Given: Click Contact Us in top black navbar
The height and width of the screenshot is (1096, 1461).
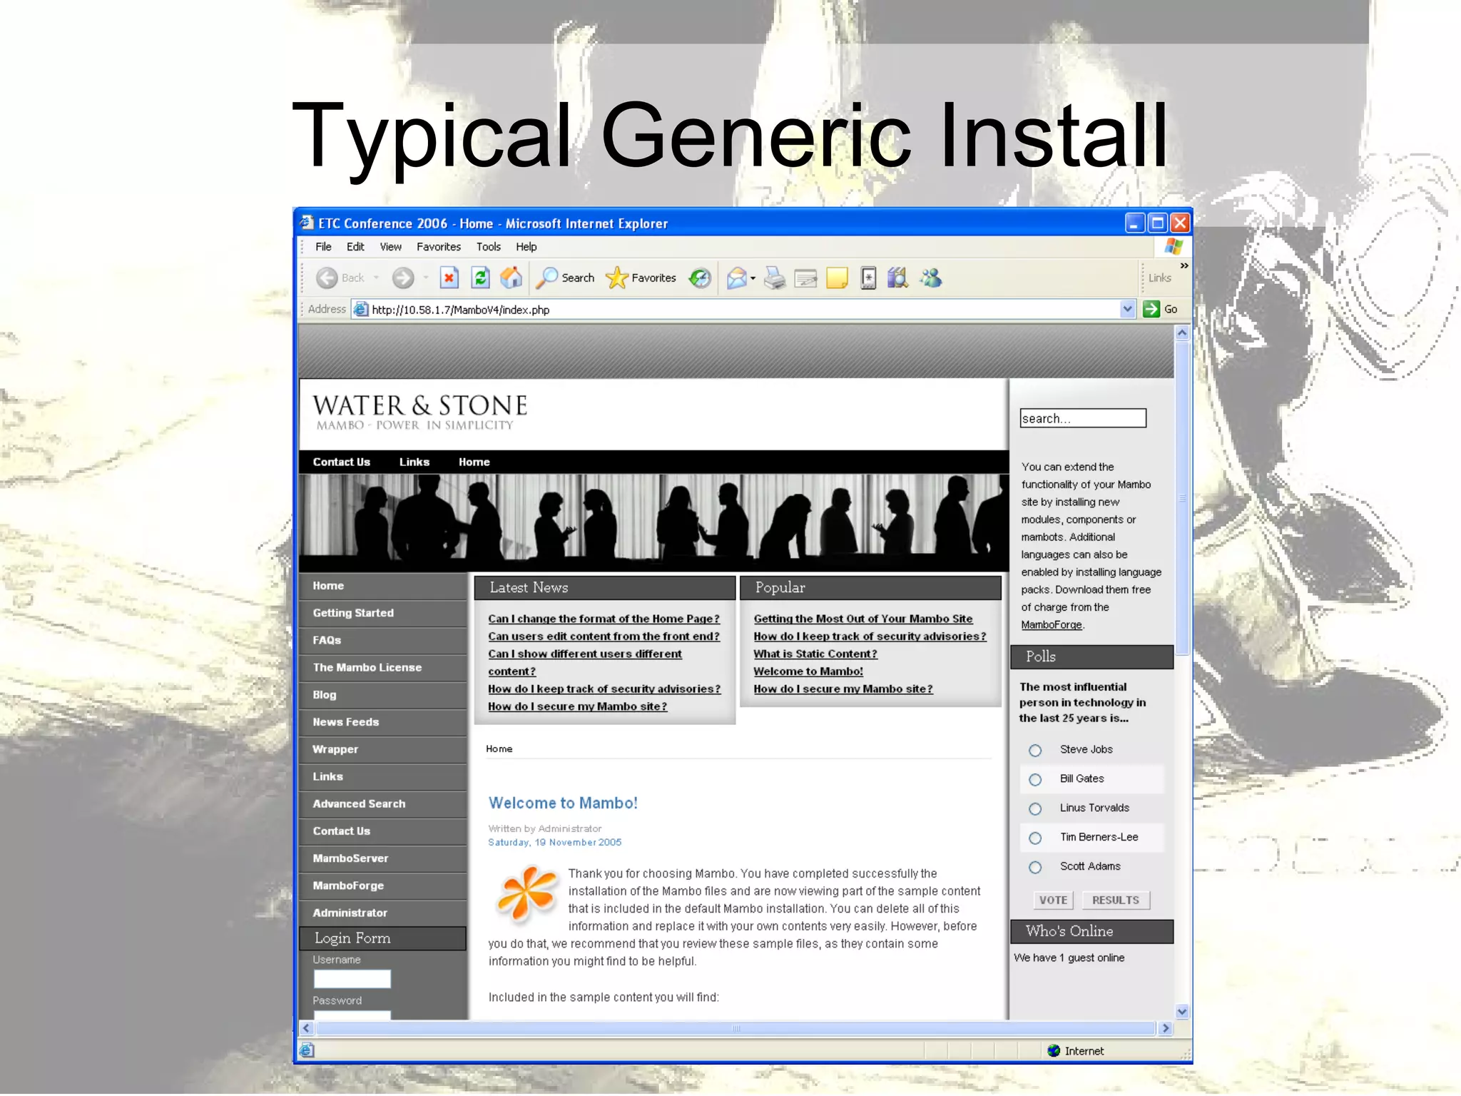Looking at the screenshot, I should pos(341,462).
